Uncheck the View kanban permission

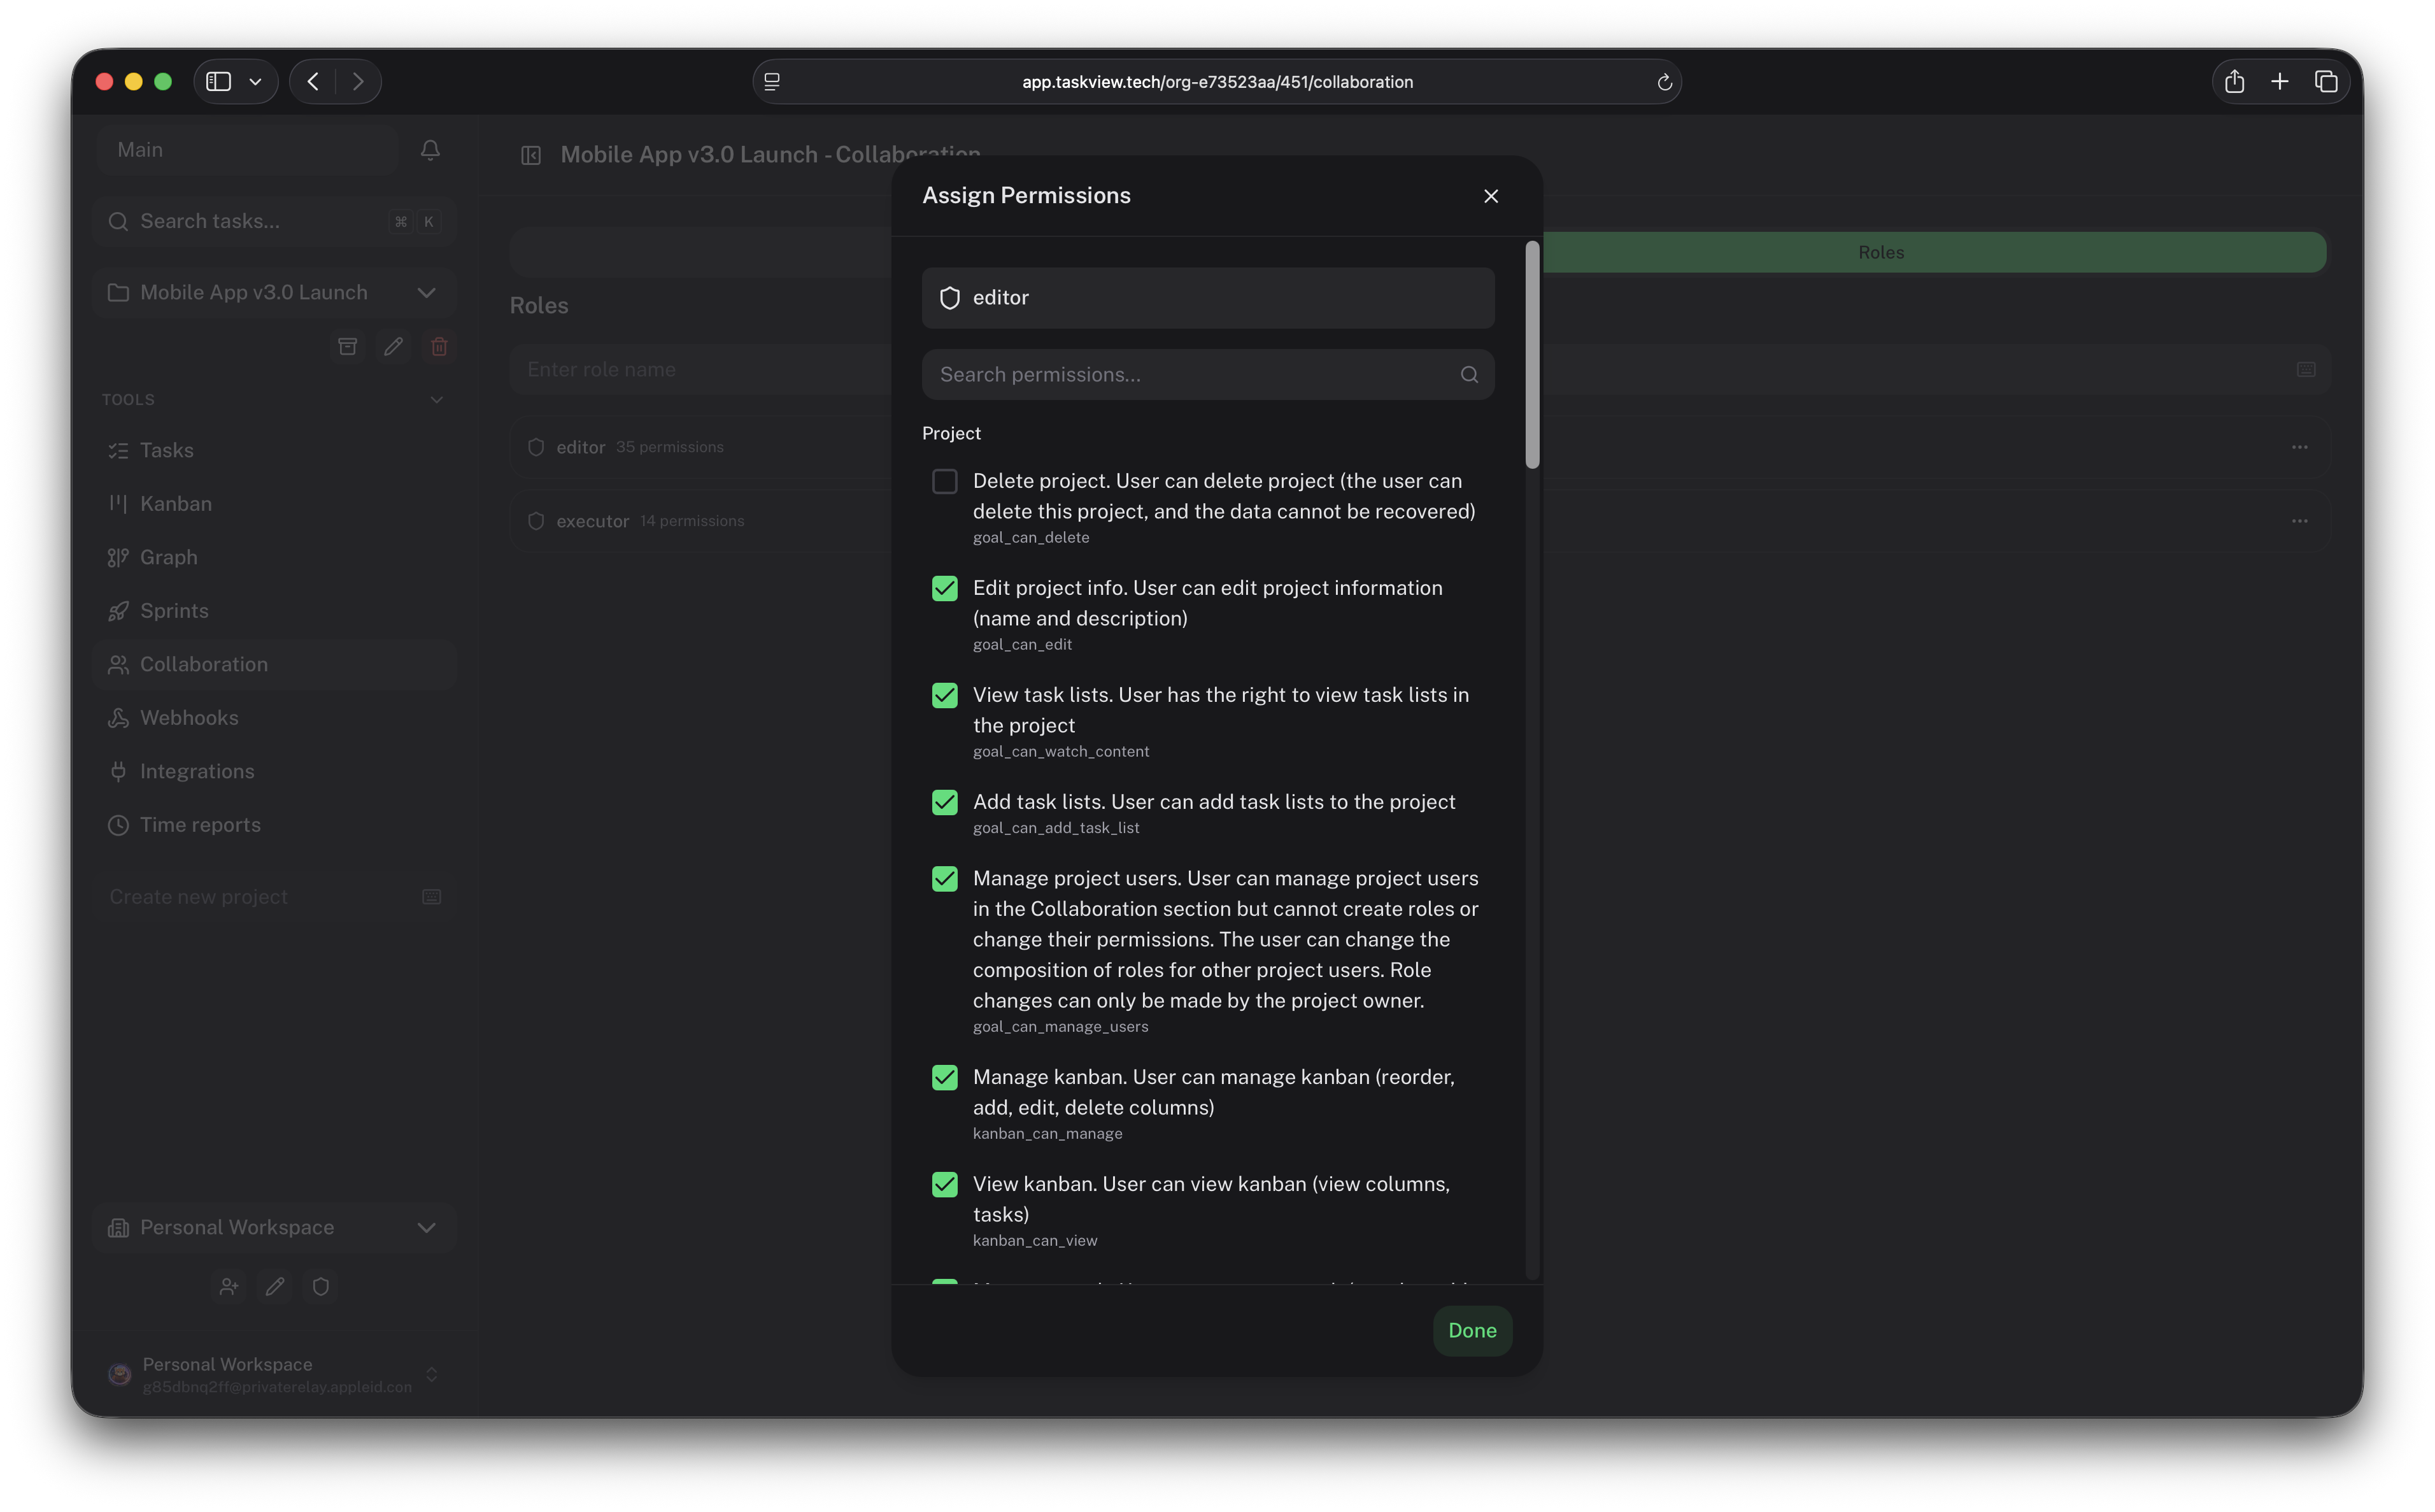click(944, 1185)
